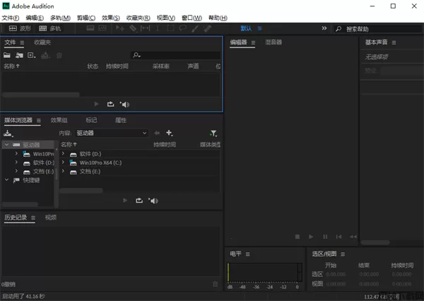Select the Razor tool in top toolbar
The image size is (424, 301).
(133, 29)
